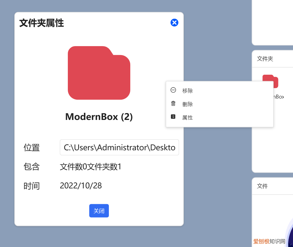
Task: Choose 移除 from the context menu
Action: [x=188, y=90]
